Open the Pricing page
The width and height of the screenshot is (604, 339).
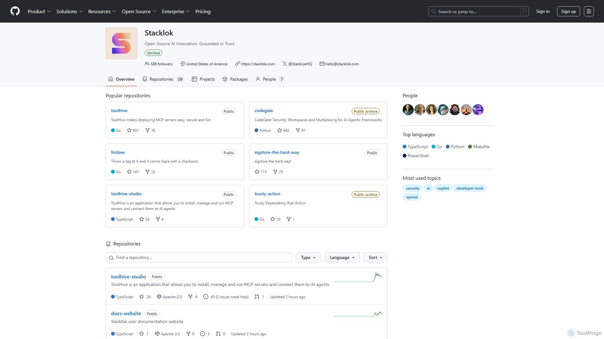pos(203,11)
